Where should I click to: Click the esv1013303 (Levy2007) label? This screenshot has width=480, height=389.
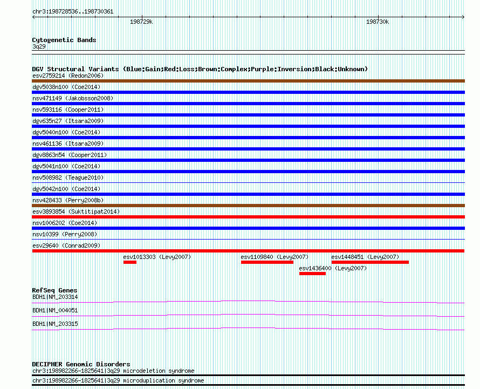157,257
